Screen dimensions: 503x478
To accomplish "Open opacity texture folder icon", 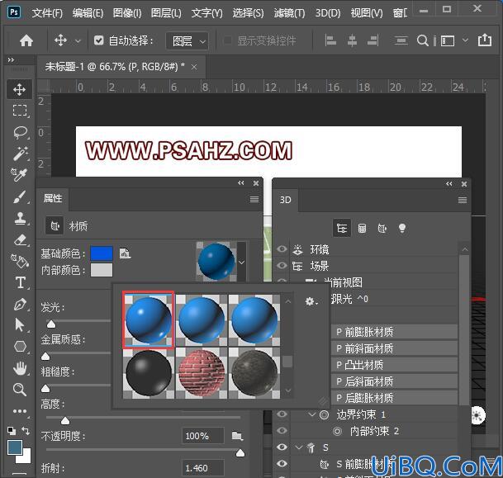I will click(237, 436).
